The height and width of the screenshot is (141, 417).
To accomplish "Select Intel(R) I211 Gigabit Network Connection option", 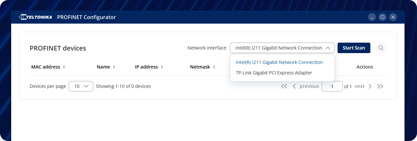I will pyautogui.click(x=279, y=62).
